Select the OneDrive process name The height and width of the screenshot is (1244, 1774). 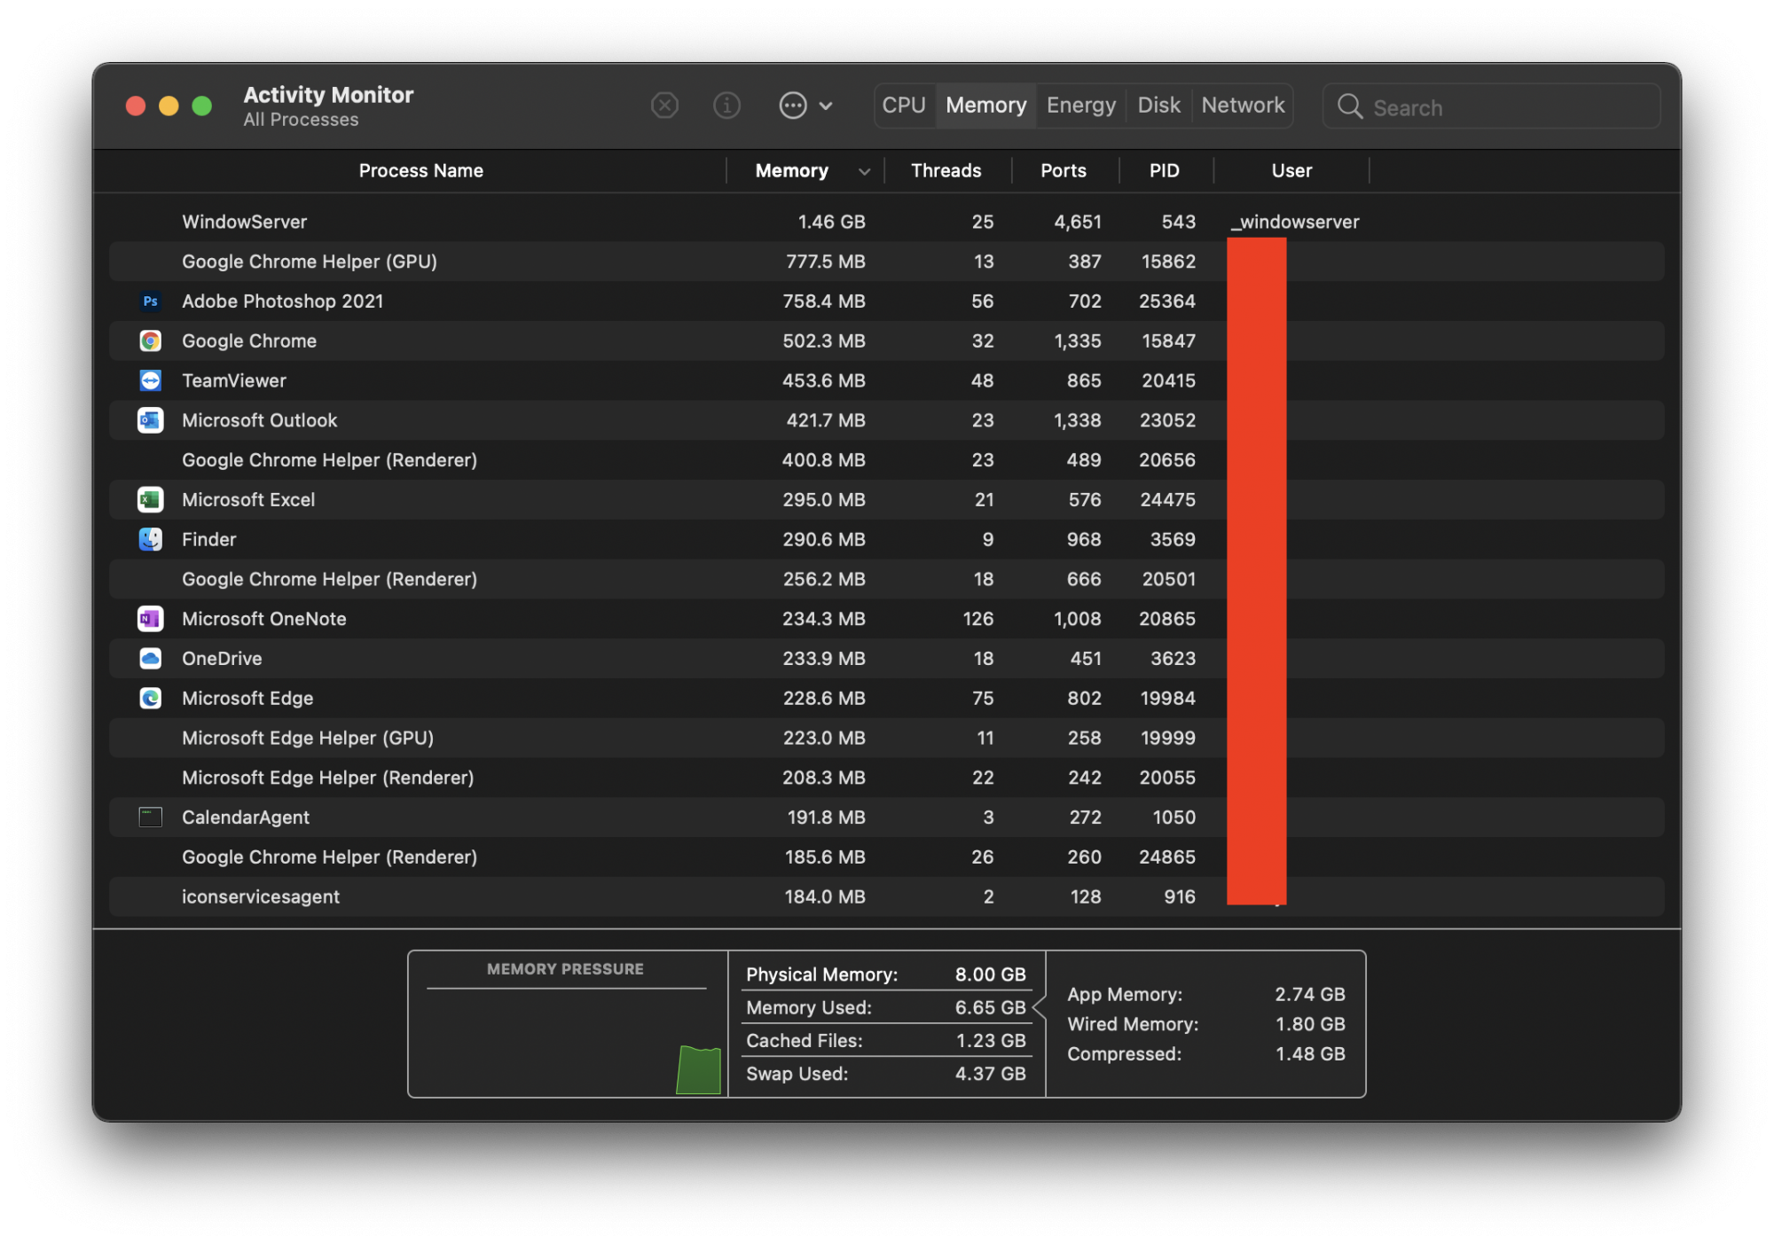222,659
